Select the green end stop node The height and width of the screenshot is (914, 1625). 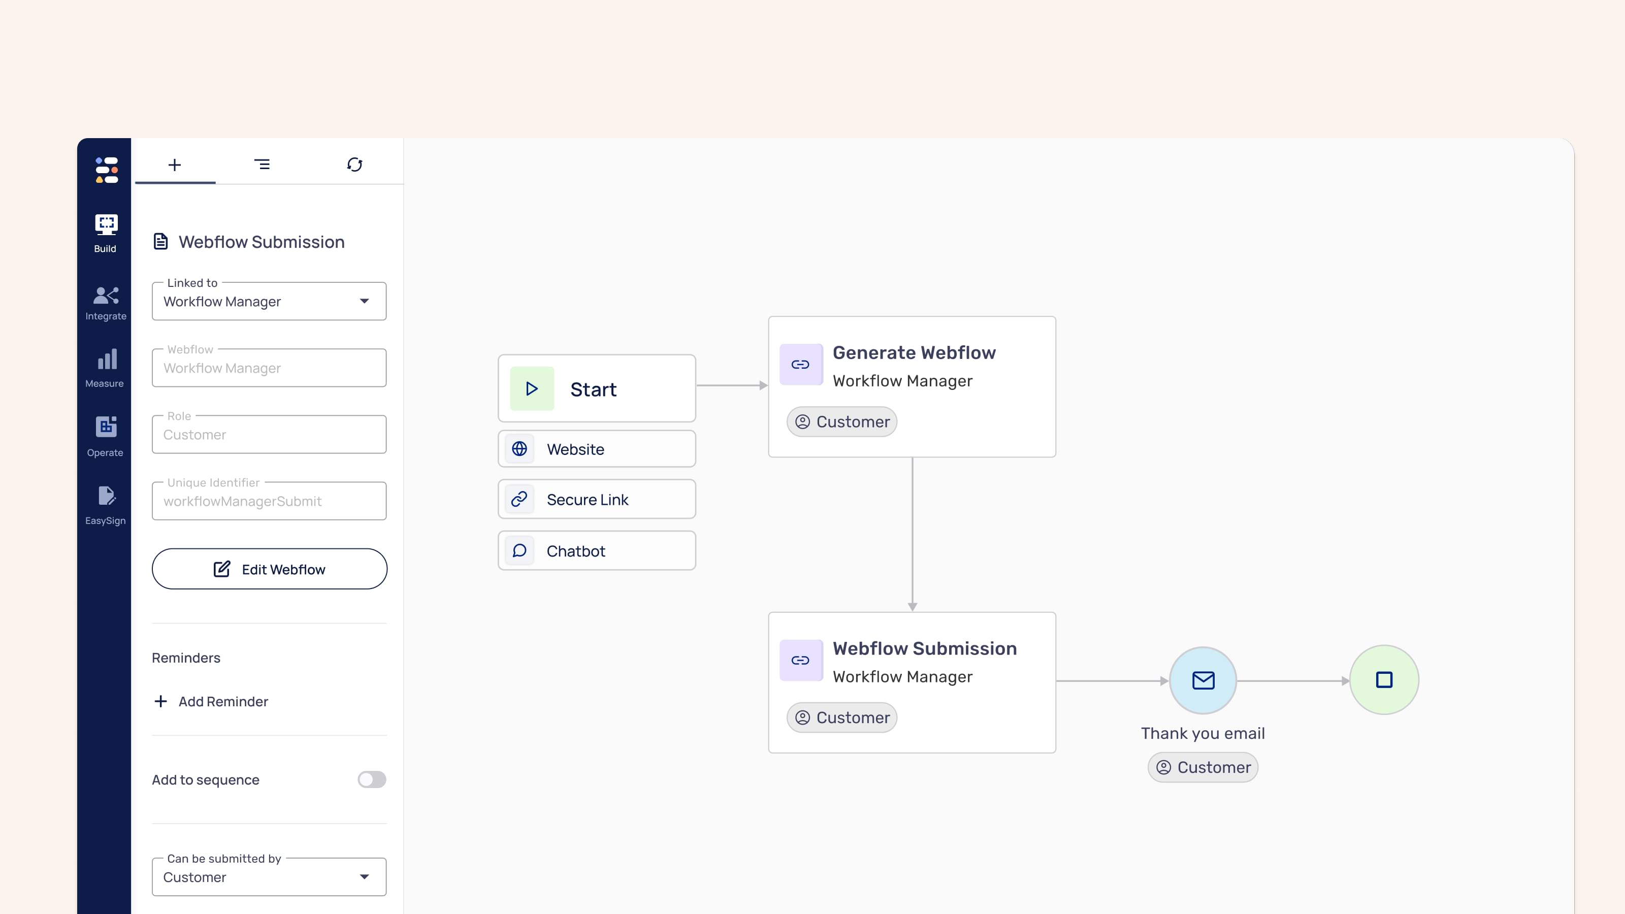coord(1383,680)
